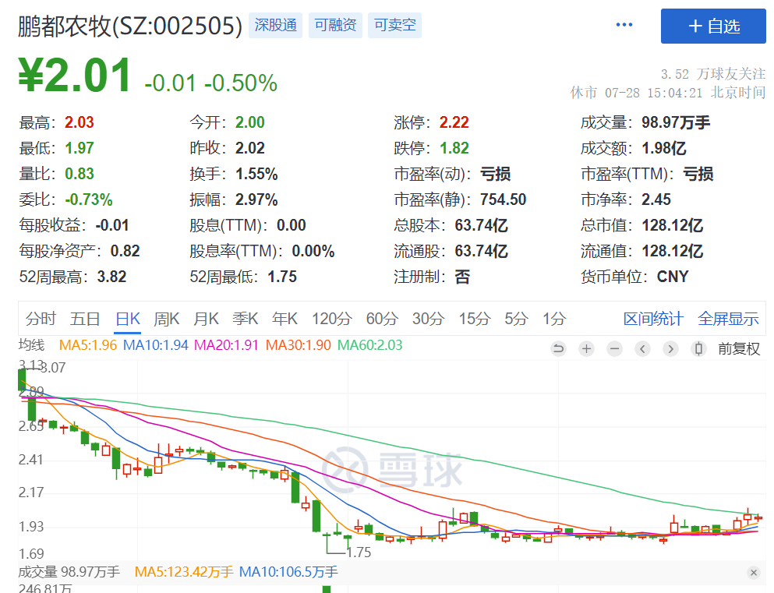Image resolution: width=774 pixels, height=593 pixels.
Task: Open the three-dot more options menu
Action: tap(624, 25)
